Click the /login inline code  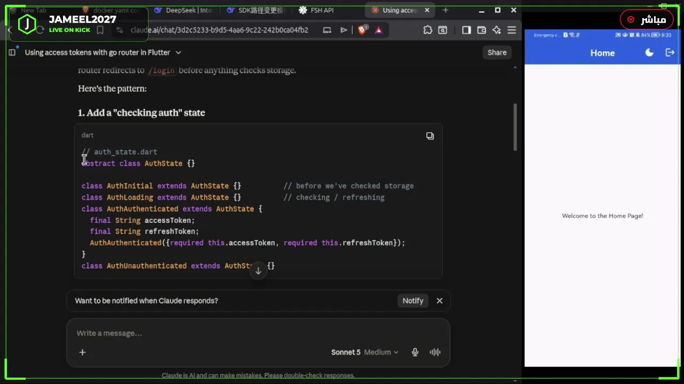click(161, 70)
